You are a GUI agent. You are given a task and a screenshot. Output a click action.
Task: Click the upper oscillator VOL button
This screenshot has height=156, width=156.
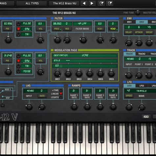[40, 29]
